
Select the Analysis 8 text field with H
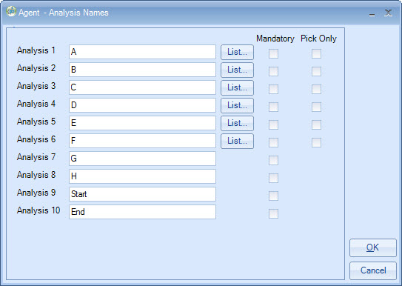click(x=142, y=176)
